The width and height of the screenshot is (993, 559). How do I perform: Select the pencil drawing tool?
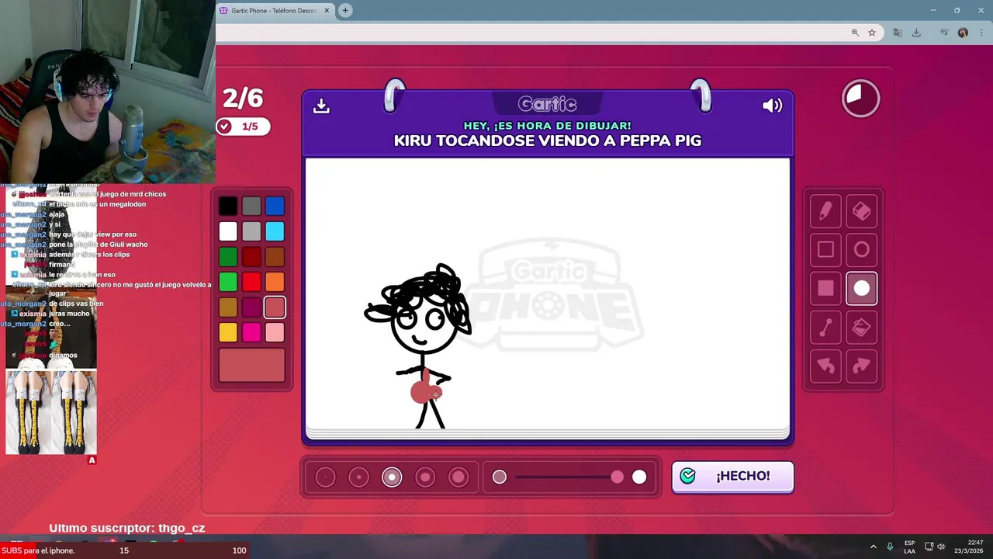[825, 210]
